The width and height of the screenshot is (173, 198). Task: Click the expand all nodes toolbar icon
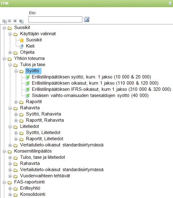(x=21, y=21)
